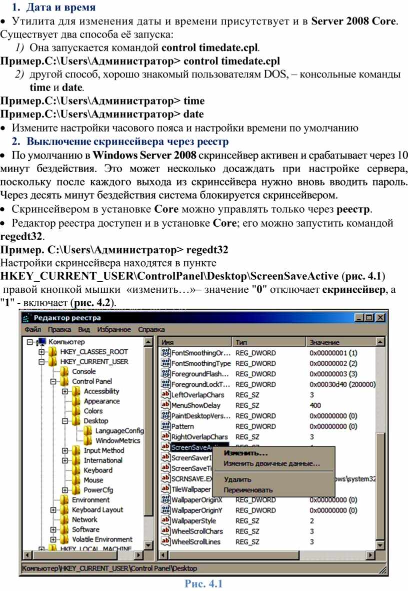
Task: Select the Appearance folder icon
Action: [76, 401]
